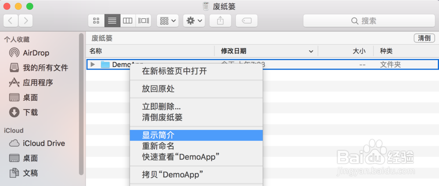The image size is (439, 186).
Task: Click the iCloud sidebar section header
Action: pyautogui.click(x=14, y=131)
